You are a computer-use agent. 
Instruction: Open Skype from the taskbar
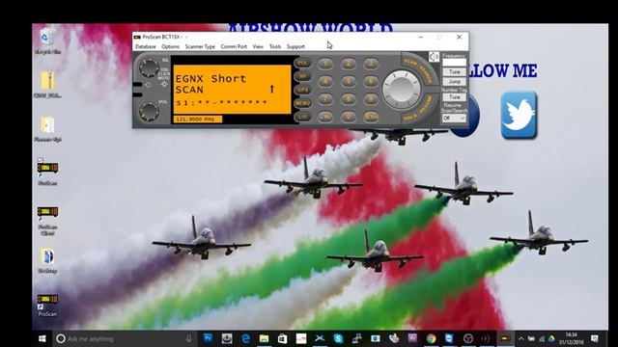point(338,338)
